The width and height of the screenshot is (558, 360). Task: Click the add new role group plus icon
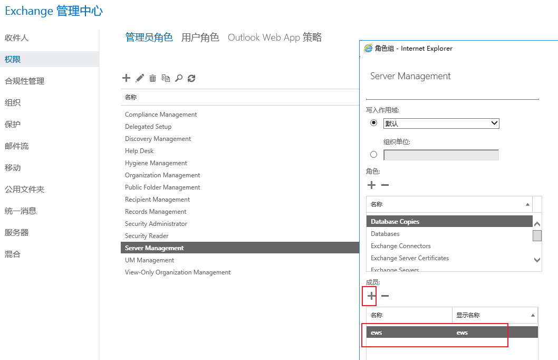click(x=126, y=78)
